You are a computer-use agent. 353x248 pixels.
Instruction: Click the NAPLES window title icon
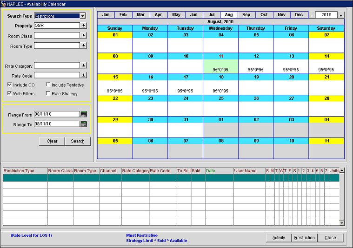coord(4,4)
